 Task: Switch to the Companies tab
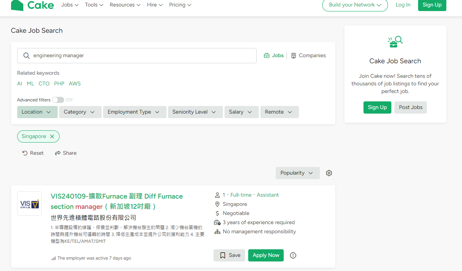309,56
